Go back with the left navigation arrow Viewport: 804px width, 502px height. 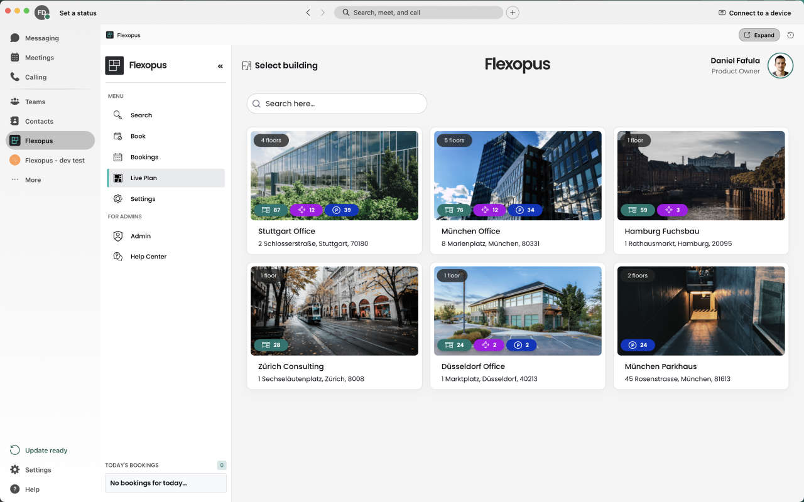(308, 13)
